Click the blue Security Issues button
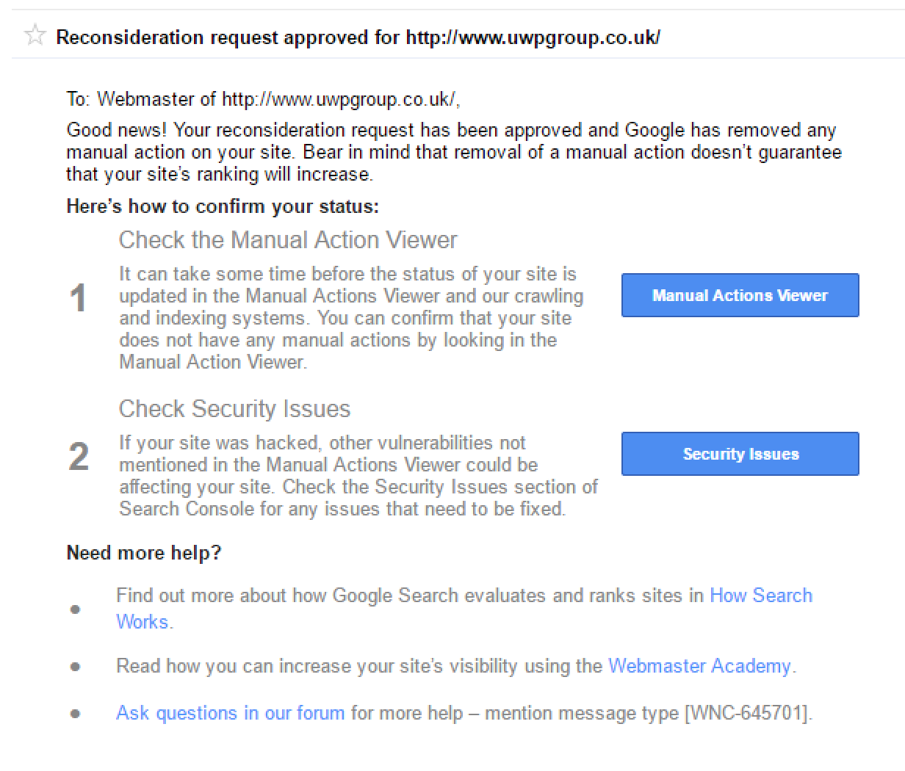Image resolution: width=905 pixels, height=771 pixels. [x=740, y=454]
